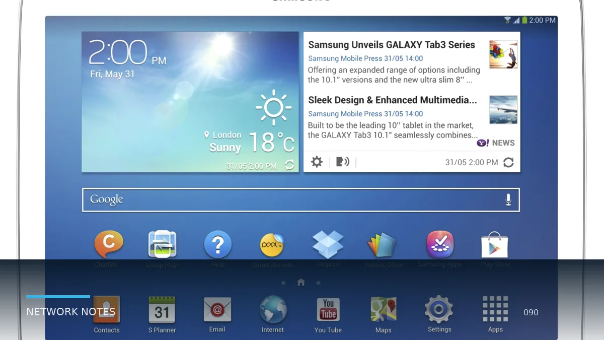Open Google Play Store
This screenshot has height=340, width=604.
coord(495,245)
